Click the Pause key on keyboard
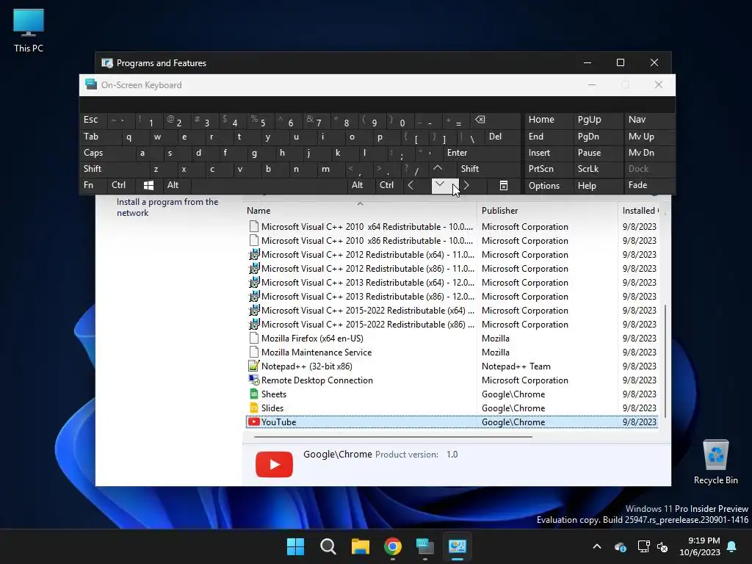Screen dimensions: 752x564 tap(598, 153)
